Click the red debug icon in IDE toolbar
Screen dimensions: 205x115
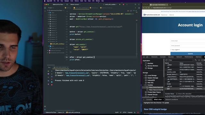(x=123, y=4)
